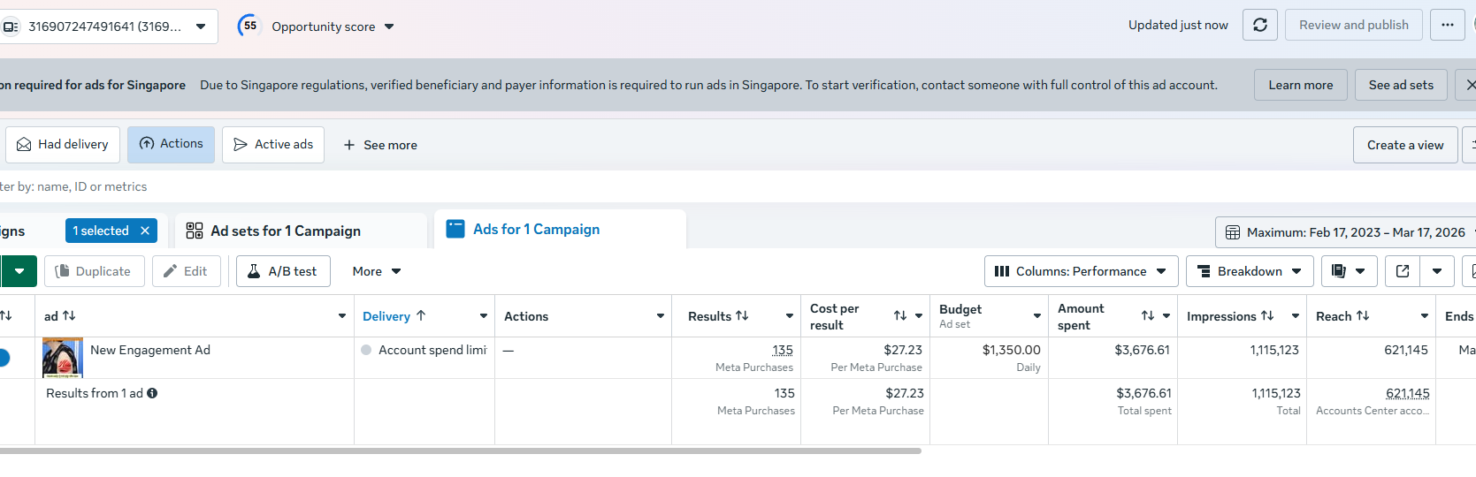
Task: Click the New Engagement Ad thumbnail
Action: 63,358
